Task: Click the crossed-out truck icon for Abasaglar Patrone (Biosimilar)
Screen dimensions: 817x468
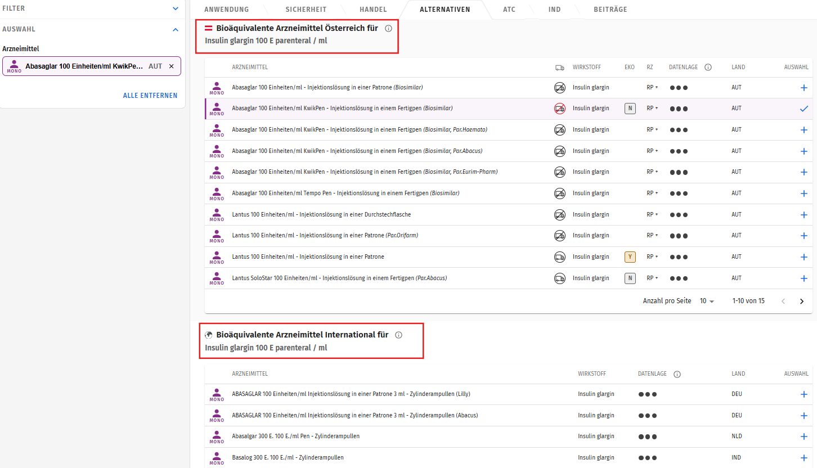Action: (559, 88)
